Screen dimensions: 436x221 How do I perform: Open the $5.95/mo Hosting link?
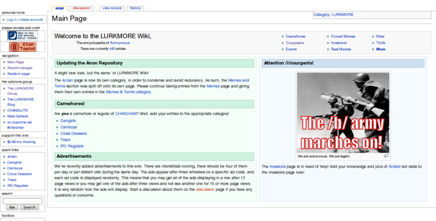click(21, 142)
